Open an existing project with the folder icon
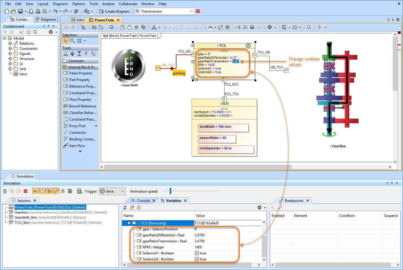Screen dimensions: 403x270 [13, 11]
